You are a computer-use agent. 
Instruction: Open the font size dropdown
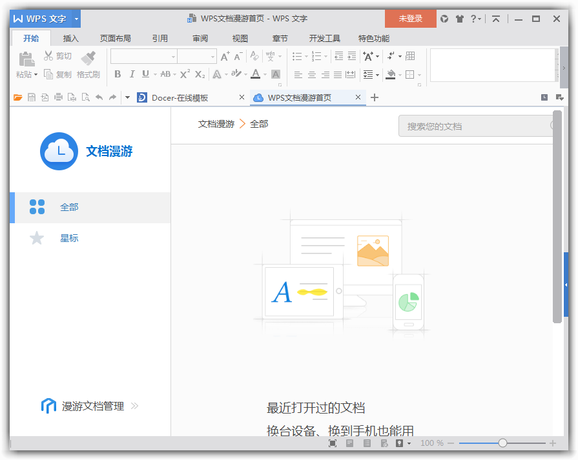pyautogui.click(x=213, y=56)
